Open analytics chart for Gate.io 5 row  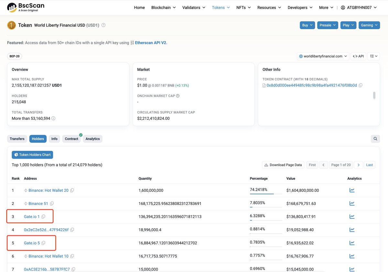[x=352, y=243]
